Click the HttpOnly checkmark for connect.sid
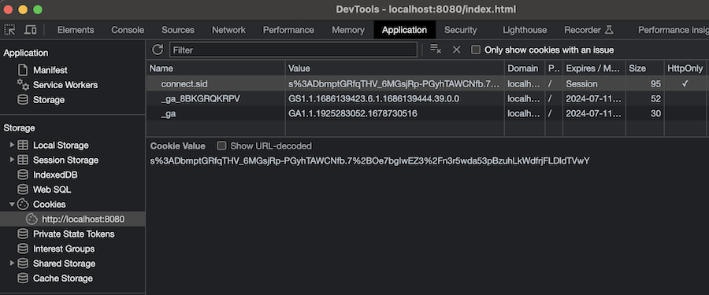 [x=685, y=83]
